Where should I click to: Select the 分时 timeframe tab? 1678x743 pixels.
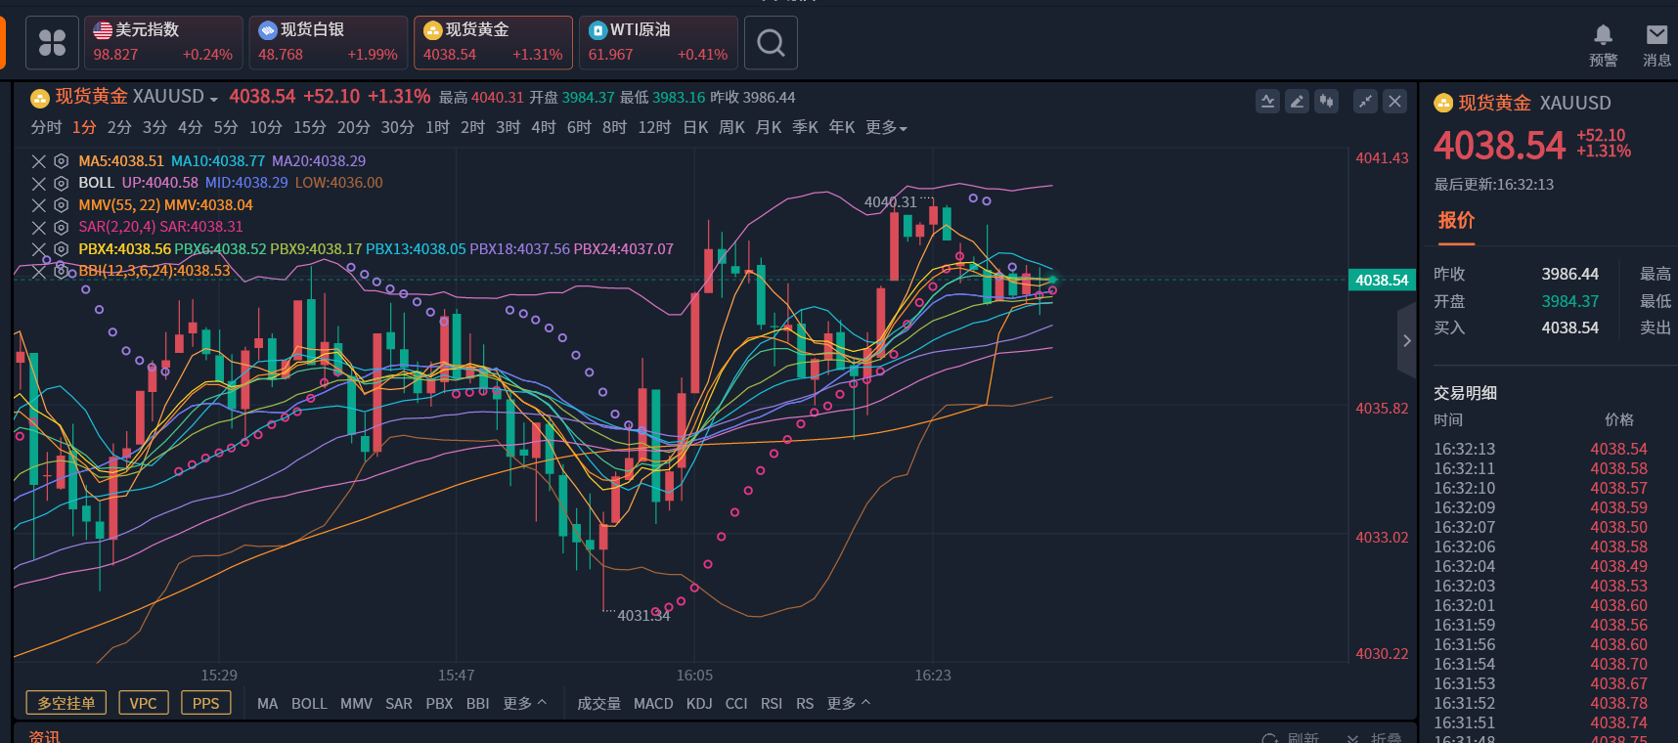[46, 128]
